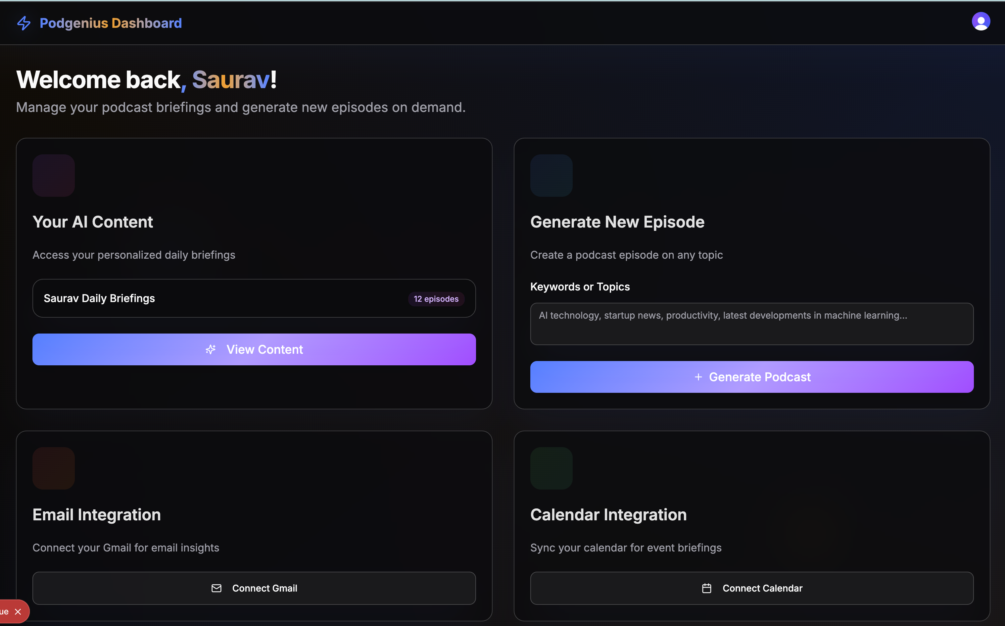Dismiss the red notification with the X
The image size is (1005, 626).
pos(18,612)
